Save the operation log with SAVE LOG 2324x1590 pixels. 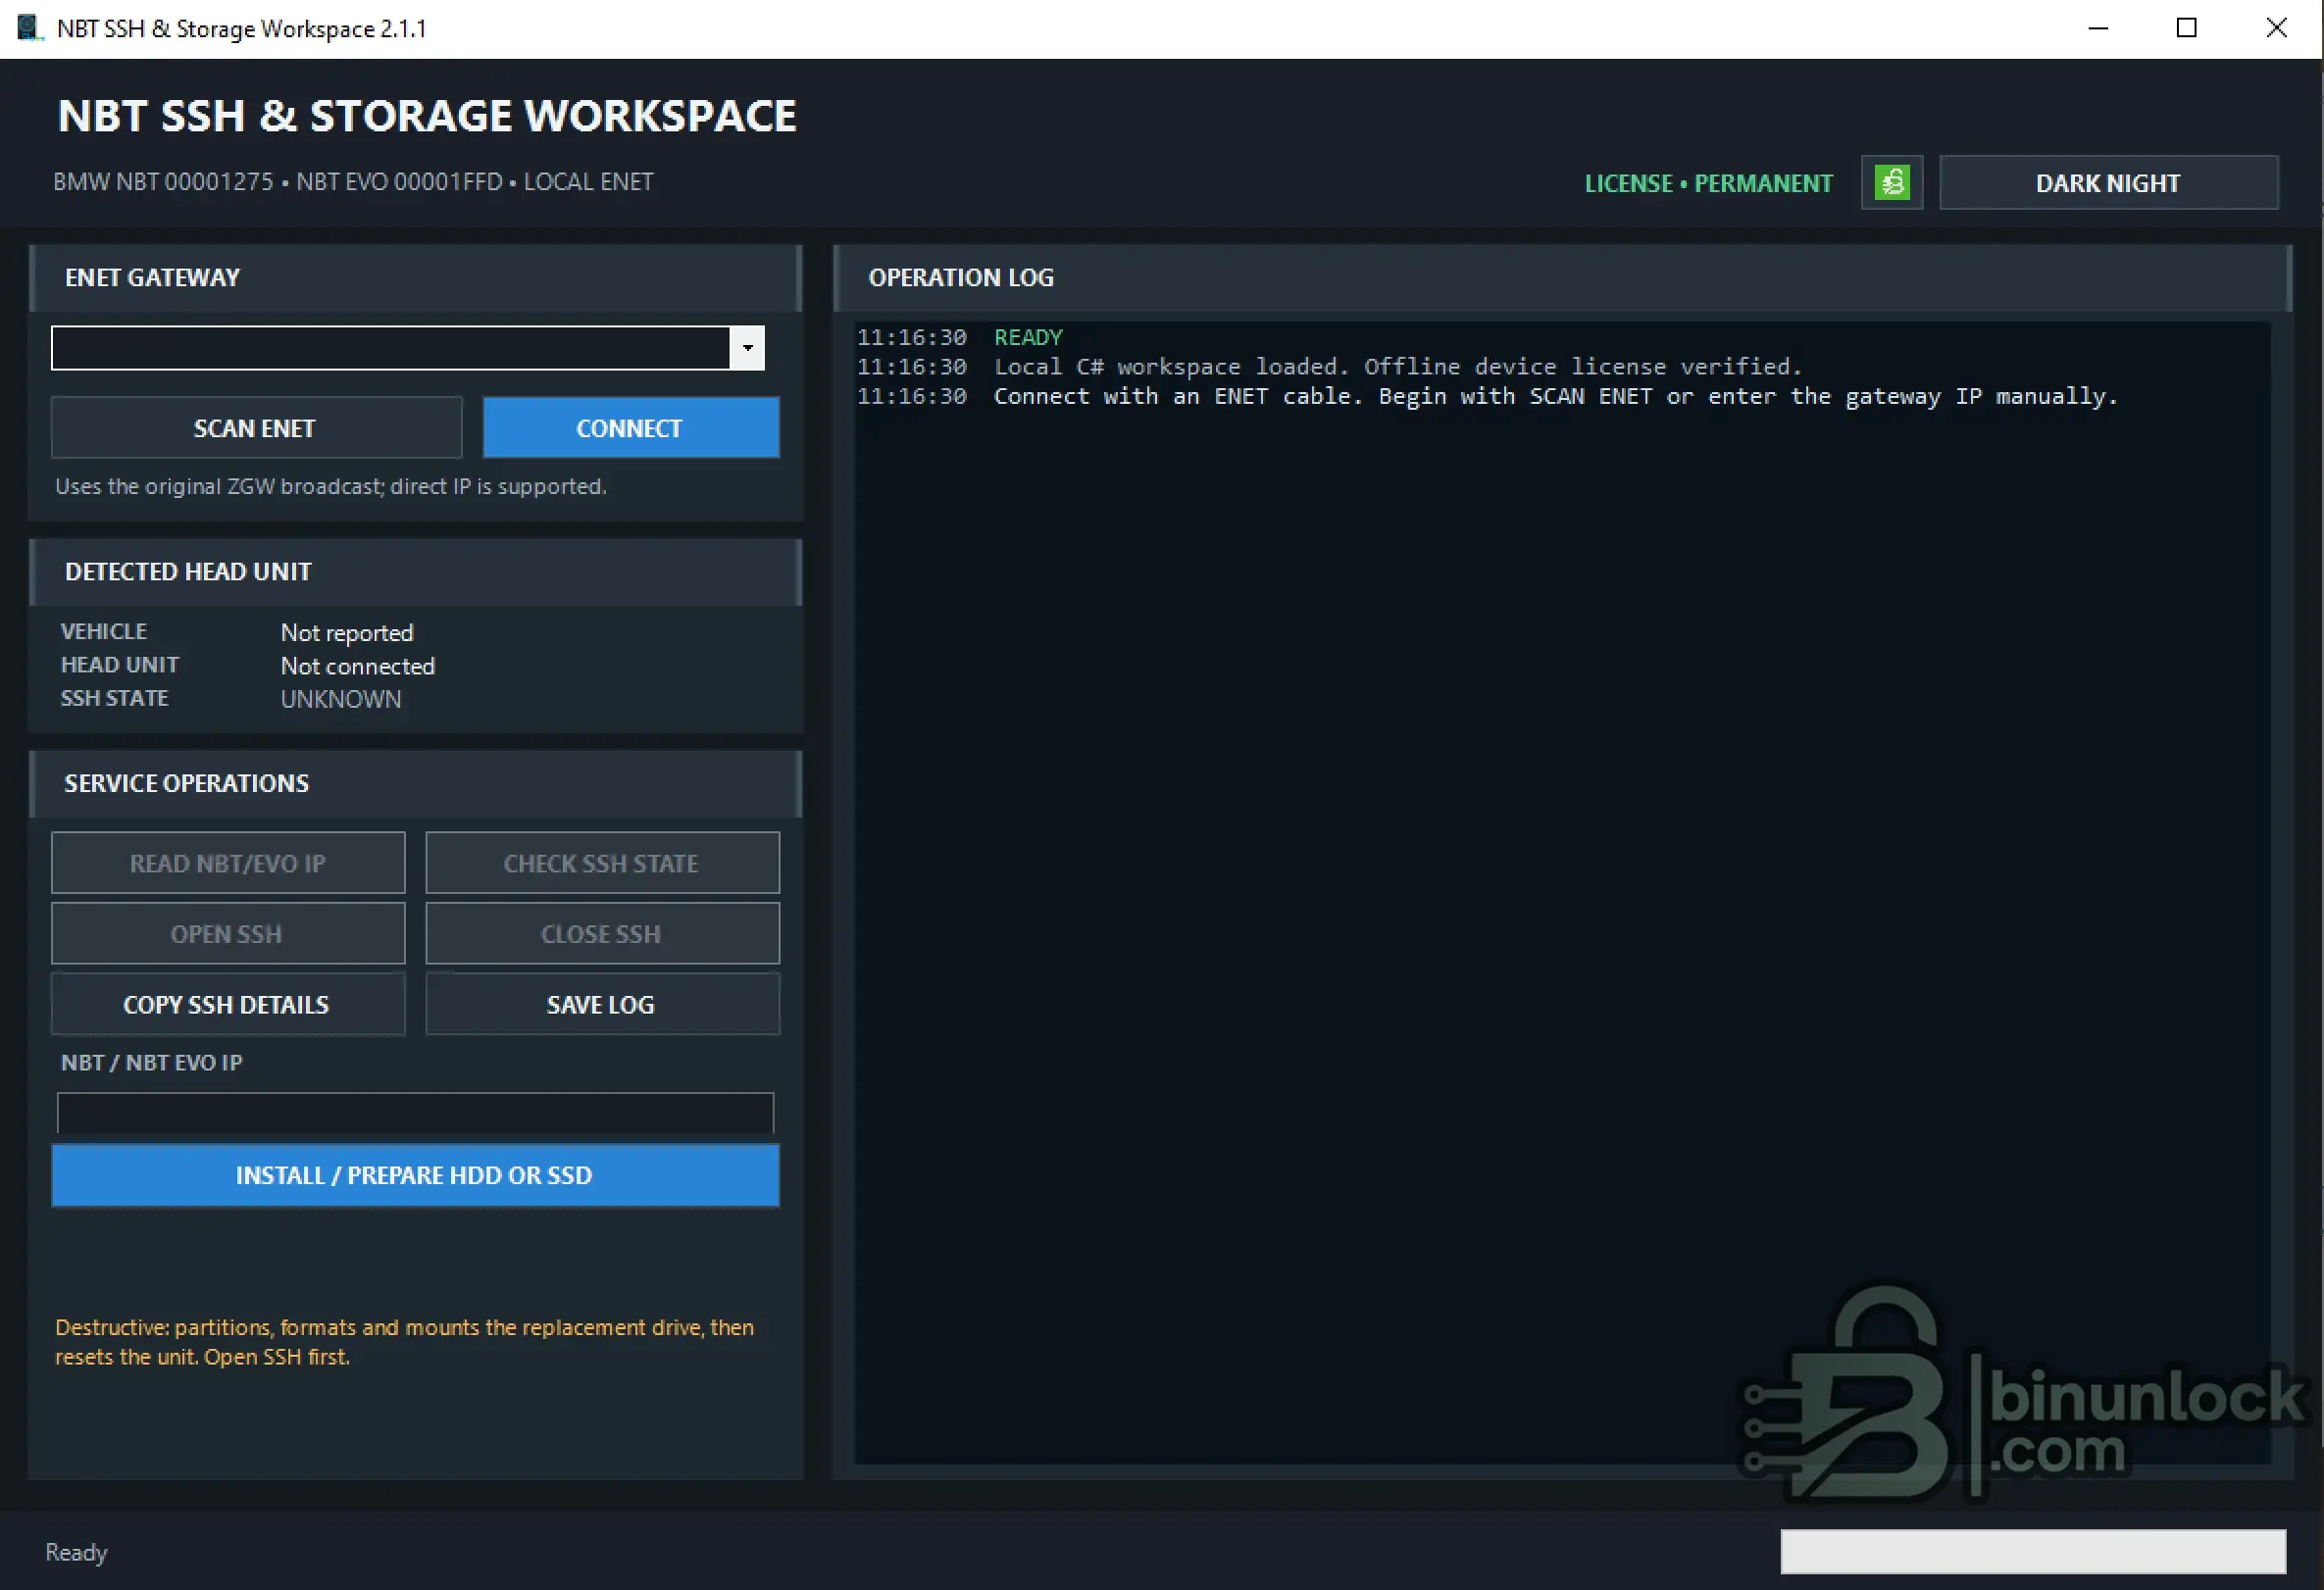click(x=602, y=1005)
